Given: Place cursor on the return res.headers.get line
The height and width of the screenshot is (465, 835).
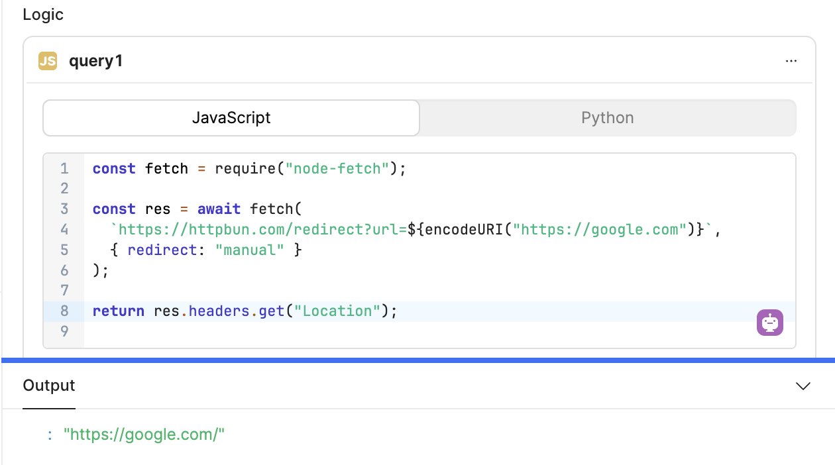Looking at the screenshot, I should click(245, 311).
